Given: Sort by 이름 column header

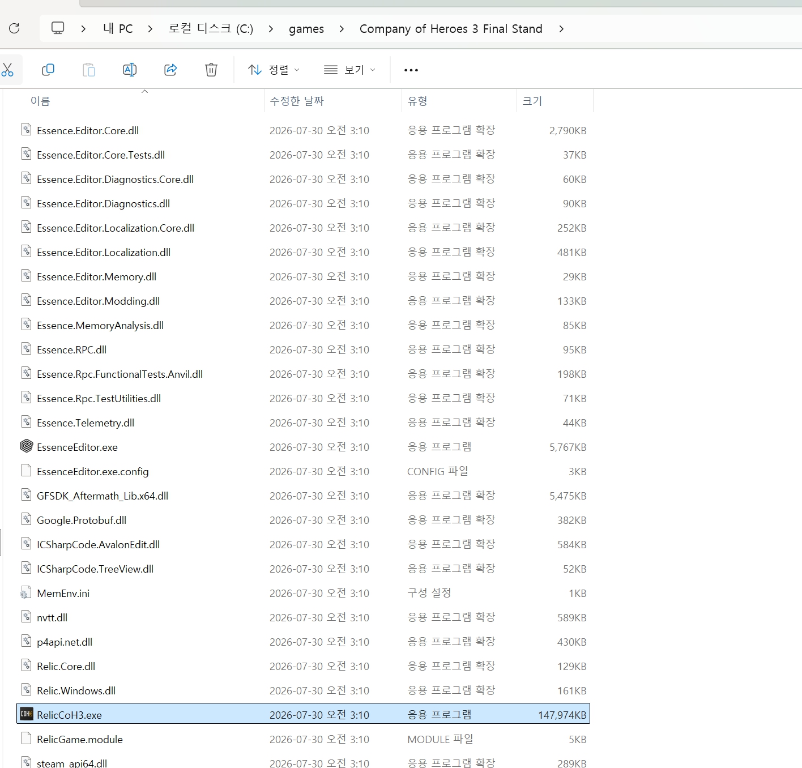Looking at the screenshot, I should click(40, 101).
